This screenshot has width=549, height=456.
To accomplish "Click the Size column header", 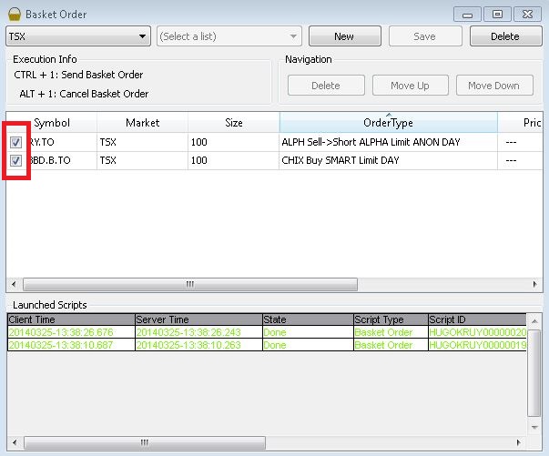I will point(233,123).
